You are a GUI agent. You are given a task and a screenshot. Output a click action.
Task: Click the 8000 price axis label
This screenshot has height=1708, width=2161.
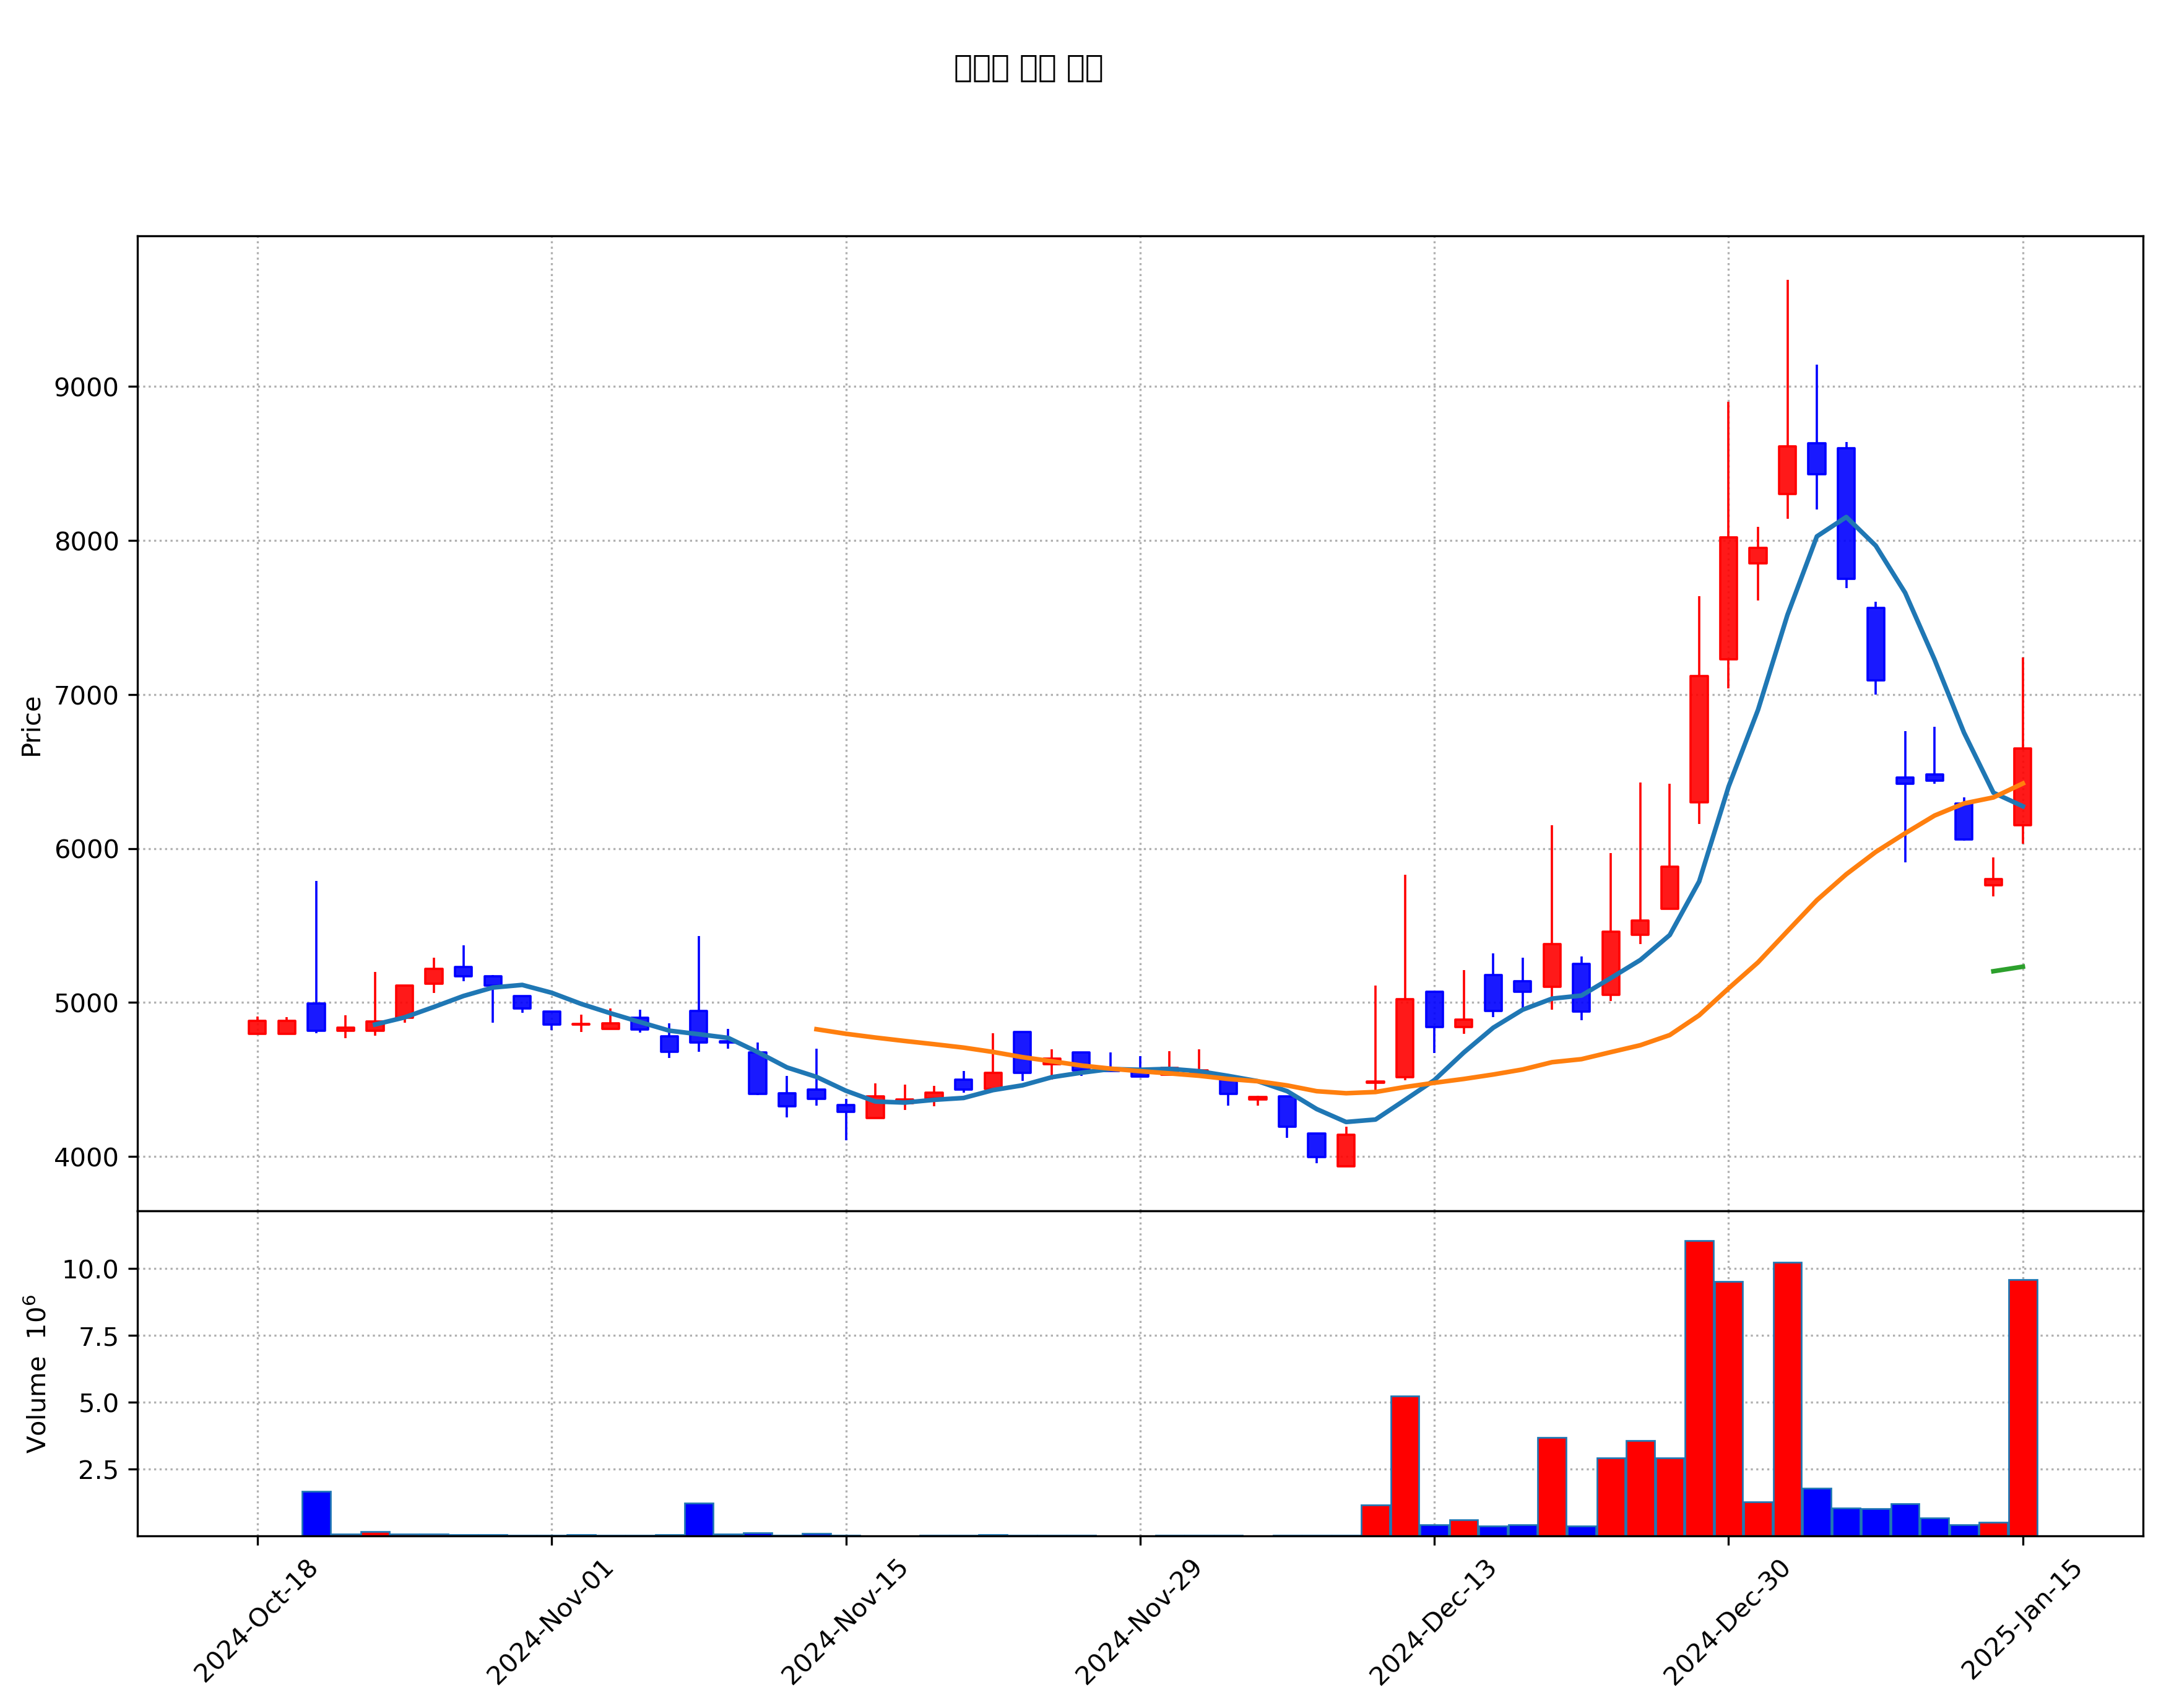pos(85,542)
